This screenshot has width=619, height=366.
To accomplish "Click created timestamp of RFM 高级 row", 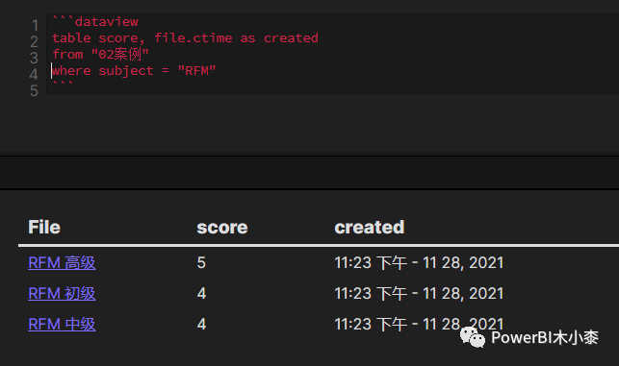I will tap(419, 263).
